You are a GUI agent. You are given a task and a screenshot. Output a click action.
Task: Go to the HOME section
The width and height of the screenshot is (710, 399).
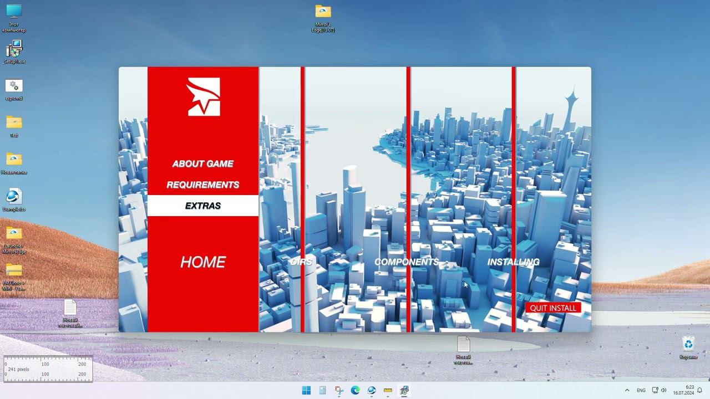click(202, 262)
